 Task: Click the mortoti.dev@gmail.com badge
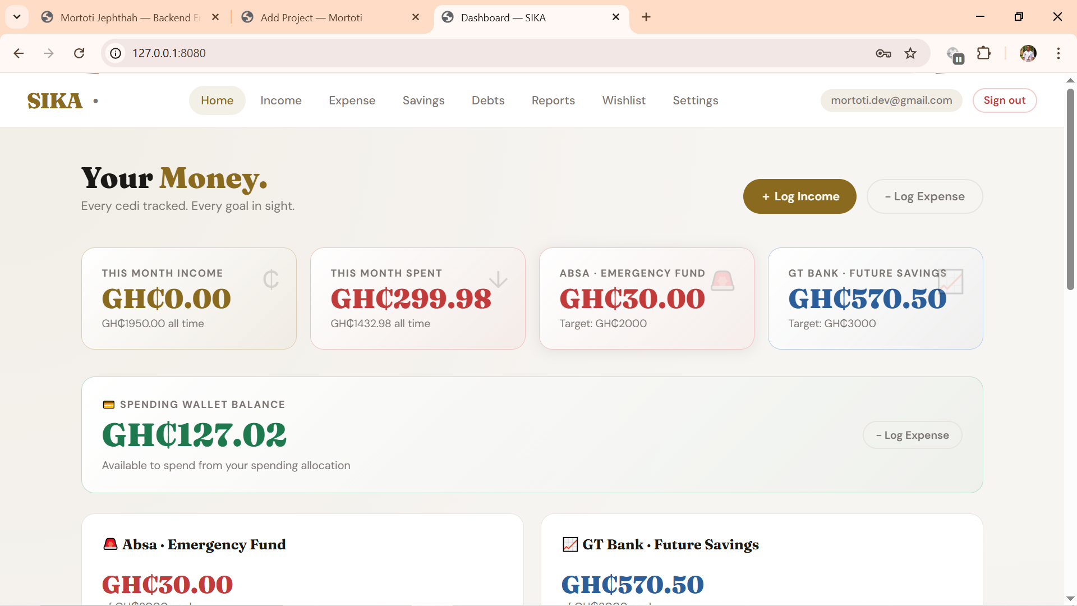pyautogui.click(x=891, y=100)
